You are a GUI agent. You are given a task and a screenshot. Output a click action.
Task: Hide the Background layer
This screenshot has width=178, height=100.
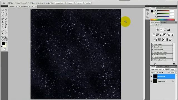tap(151, 81)
